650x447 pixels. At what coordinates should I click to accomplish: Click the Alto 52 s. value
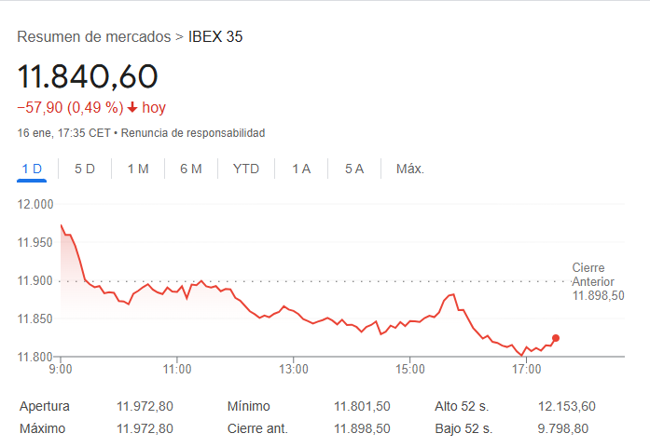566,406
